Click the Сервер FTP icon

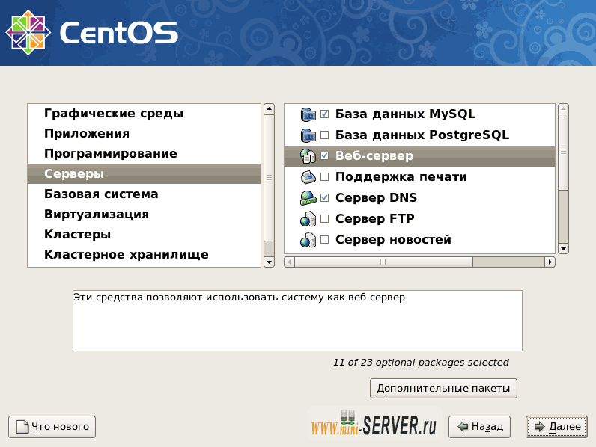tap(308, 219)
